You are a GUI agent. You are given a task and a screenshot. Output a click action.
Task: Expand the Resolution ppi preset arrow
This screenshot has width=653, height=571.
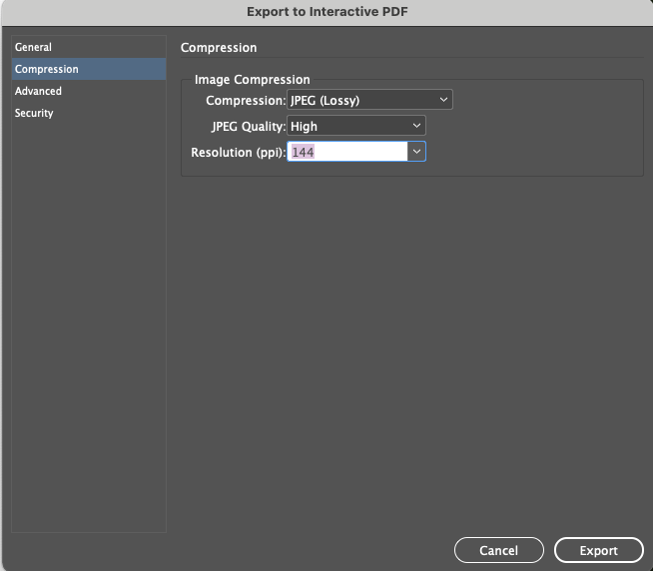[416, 152]
